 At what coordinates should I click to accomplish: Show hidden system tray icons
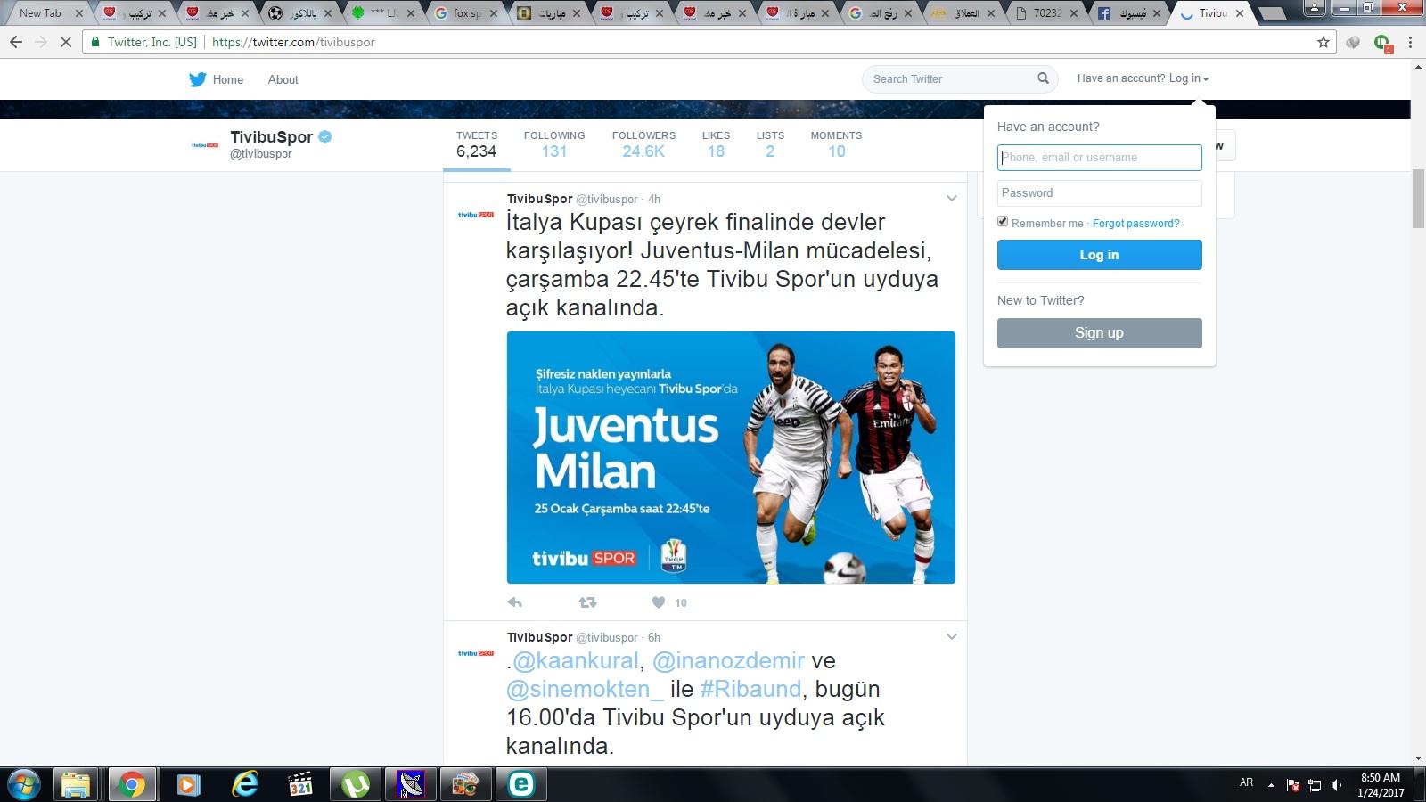(1272, 785)
